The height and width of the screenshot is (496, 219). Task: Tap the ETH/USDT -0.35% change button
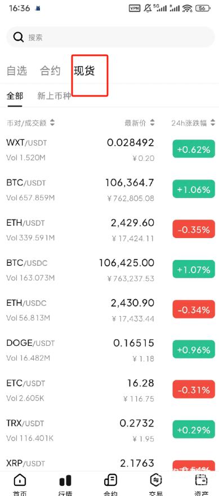pyautogui.click(x=194, y=230)
